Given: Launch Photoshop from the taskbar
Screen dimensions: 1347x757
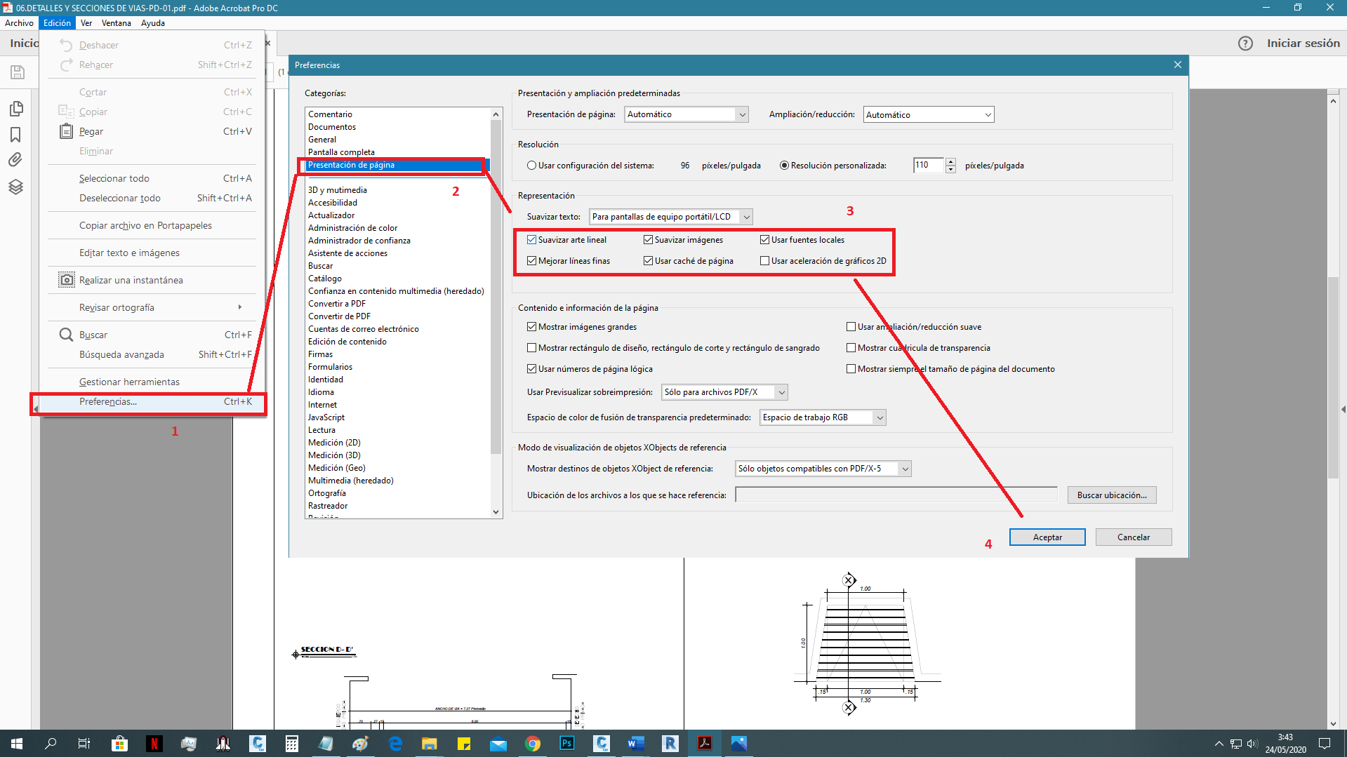Looking at the screenshot, I should [x=567, y=744].
